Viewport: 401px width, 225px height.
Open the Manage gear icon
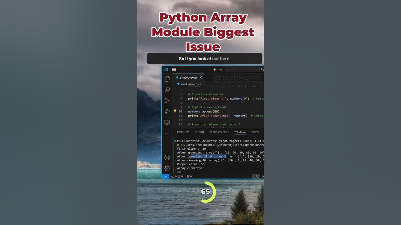[167, 168]
